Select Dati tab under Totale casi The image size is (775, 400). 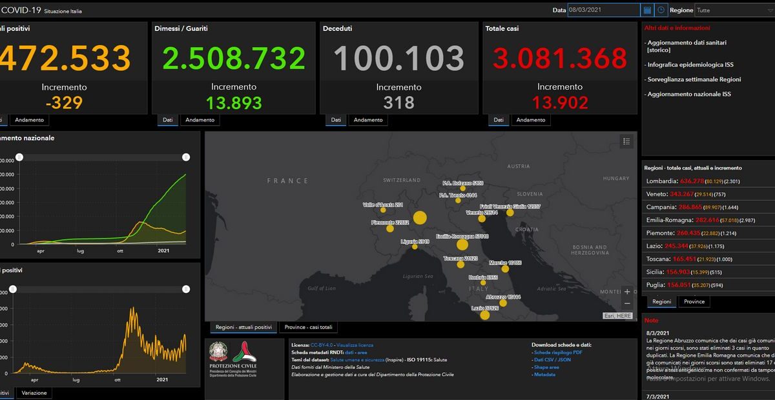499,120
